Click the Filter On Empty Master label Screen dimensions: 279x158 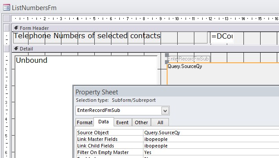pyautogui.click(x=110, y=152)
